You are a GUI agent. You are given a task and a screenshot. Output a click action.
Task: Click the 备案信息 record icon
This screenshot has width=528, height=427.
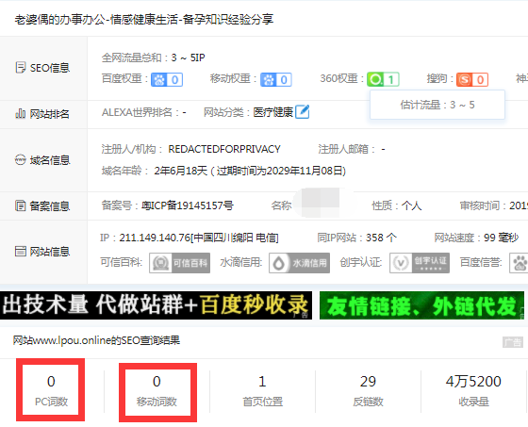pyautogui.click(x=20, y=205)
